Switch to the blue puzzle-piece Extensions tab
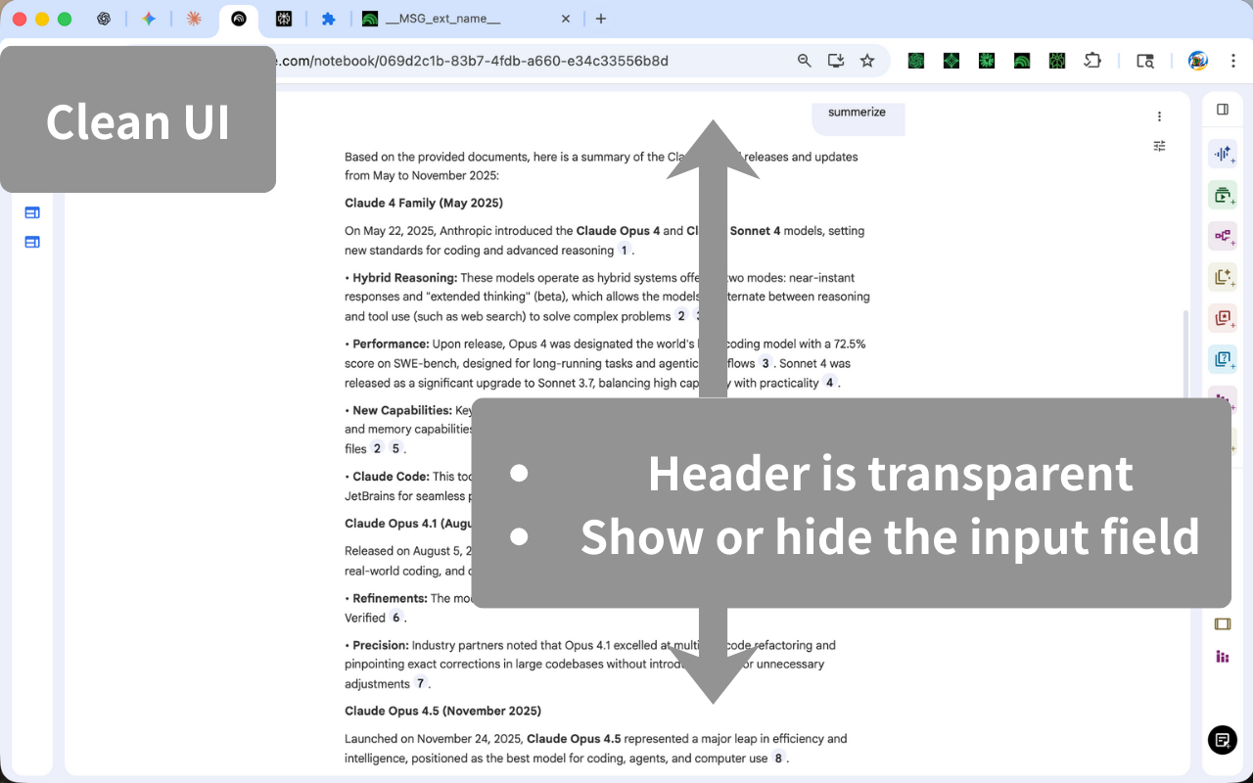The image size is (1253, 783). [x=329, y=19]
